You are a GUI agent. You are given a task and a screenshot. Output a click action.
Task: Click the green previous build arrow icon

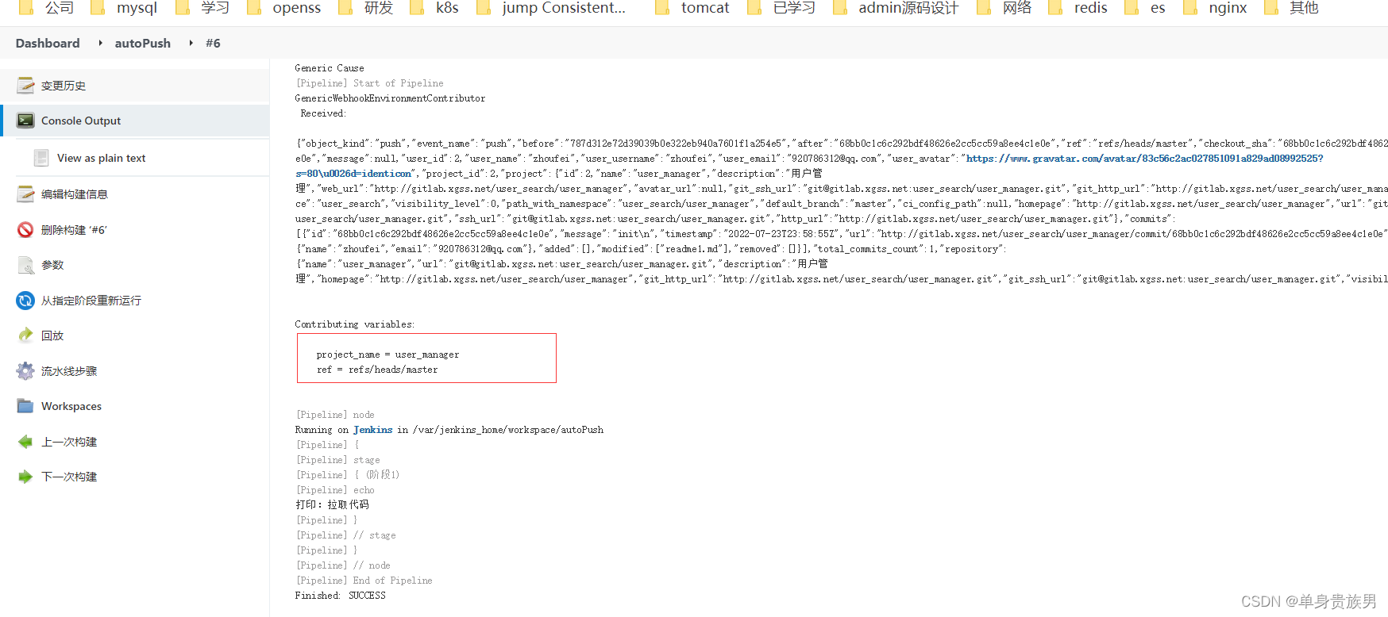pyautogui.click(x=25, y=442)
